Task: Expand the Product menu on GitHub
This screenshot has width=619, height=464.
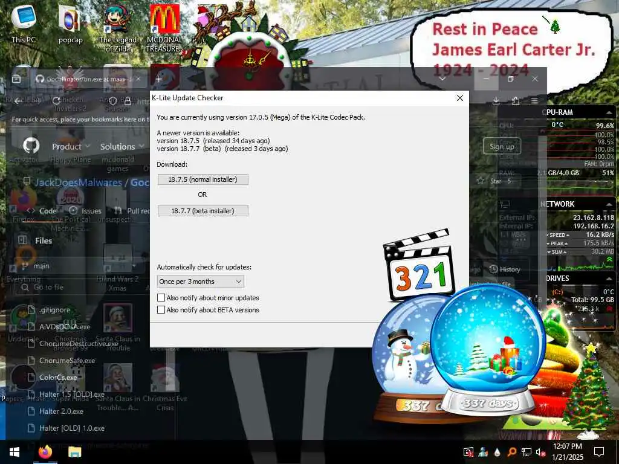Action: pos(71,146)
